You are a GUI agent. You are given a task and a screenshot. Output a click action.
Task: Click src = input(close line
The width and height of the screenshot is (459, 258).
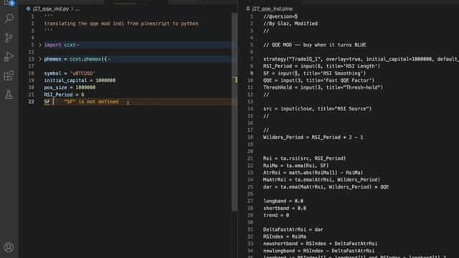point(317,108)
